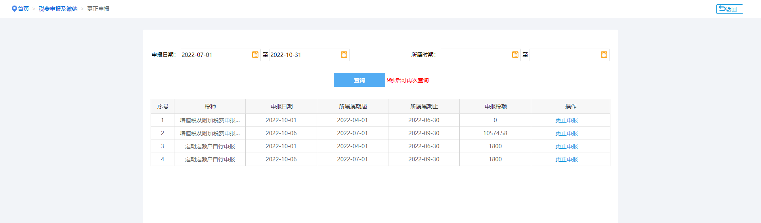This screenshot has width=761, height=223.
Task: Open calendar for 所属时期 start date
Action: [x=515, y=55]
